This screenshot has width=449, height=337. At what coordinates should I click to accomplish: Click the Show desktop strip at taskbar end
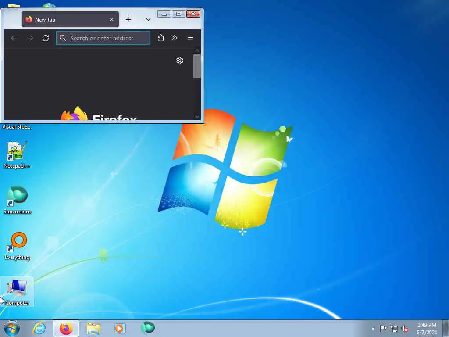click(446, 328)
